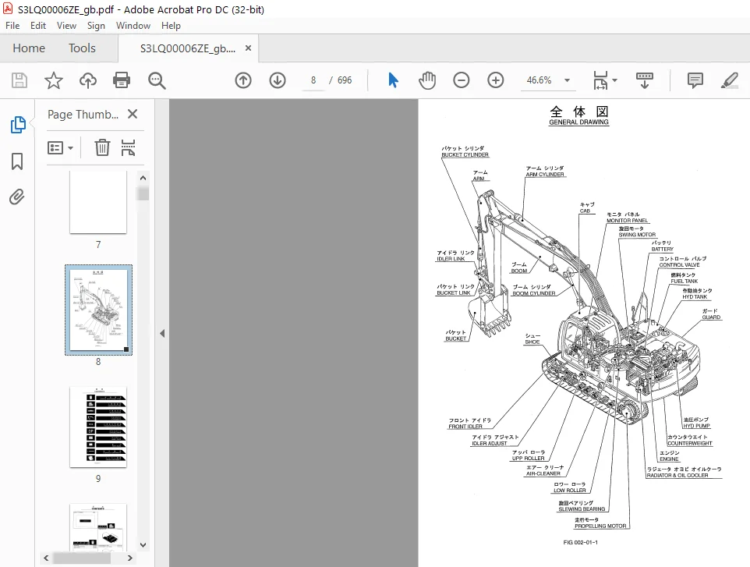750x567 pixels.
Task: Select page 8 thumbnail
Action: [x=98, y=310]
